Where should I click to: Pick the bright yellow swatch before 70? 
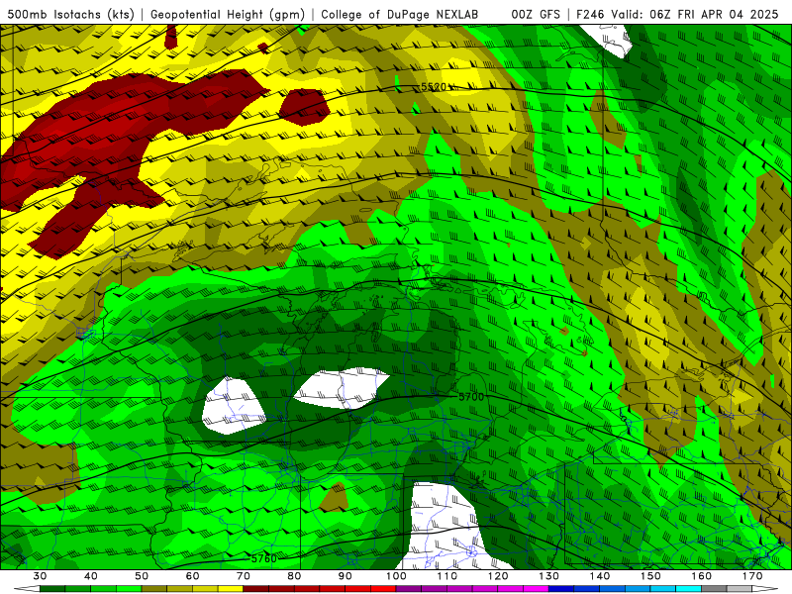point(231,589)
